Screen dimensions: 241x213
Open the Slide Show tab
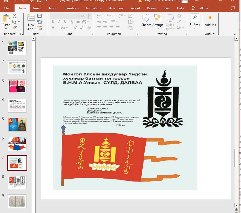[116, 8]
